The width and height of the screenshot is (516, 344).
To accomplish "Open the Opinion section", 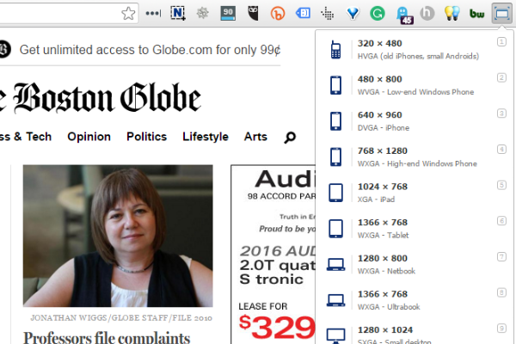I will click(x=89, y=137).
